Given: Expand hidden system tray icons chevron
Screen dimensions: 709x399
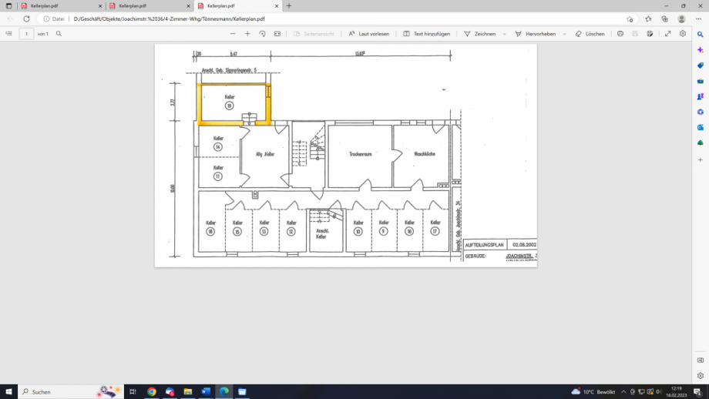Looking at the screenshot, I should point(623,392).
